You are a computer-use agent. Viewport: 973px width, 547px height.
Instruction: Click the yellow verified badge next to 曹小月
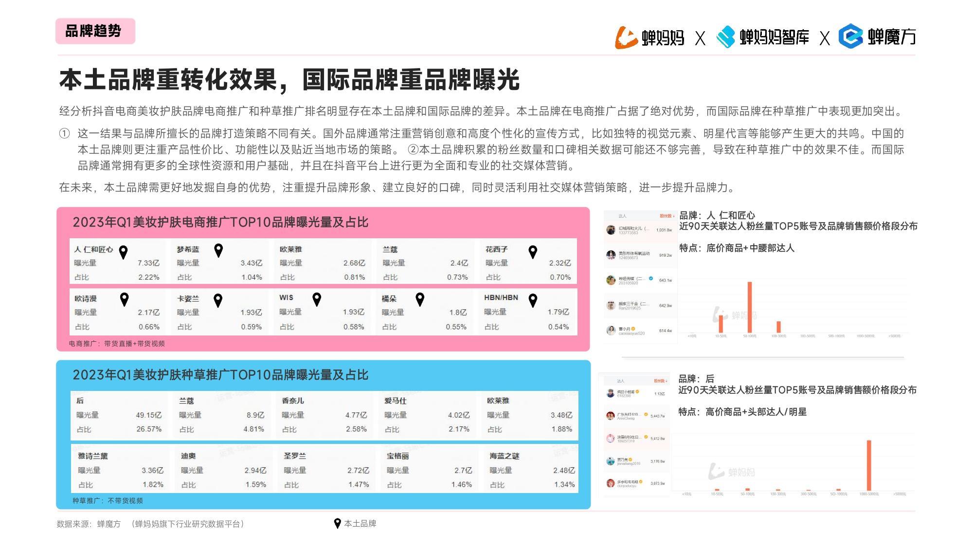(633, 329)
